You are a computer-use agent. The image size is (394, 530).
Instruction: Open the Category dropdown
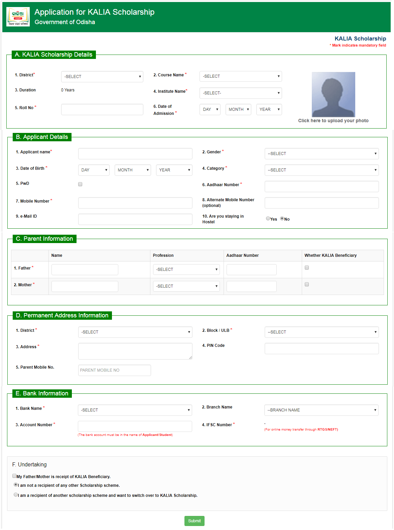click(322, 170)
